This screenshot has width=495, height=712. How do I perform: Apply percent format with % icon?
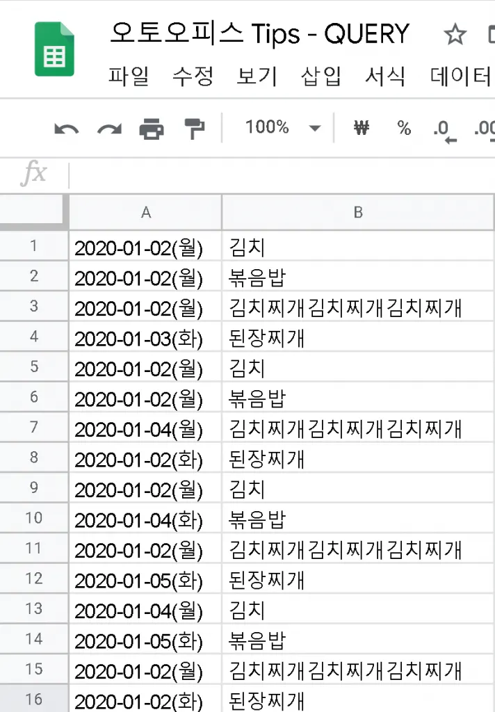(x=404, y=128)
